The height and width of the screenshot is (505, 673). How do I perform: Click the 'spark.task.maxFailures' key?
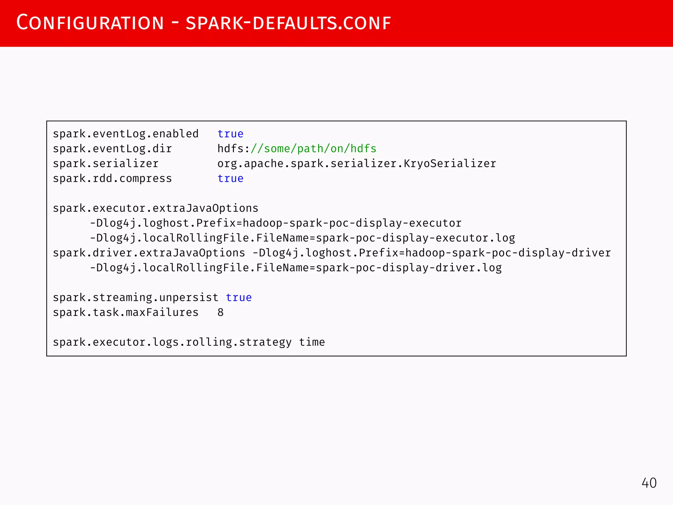click(126, 312)
